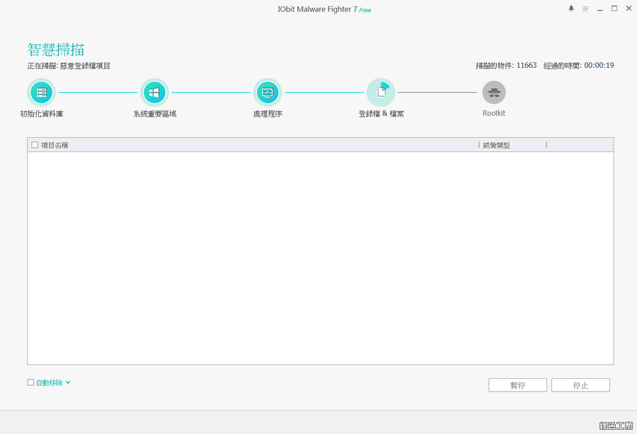Click the 系統重要區域 step label
The height and width of the screenshot is (434, 637).
pos(155,114)
